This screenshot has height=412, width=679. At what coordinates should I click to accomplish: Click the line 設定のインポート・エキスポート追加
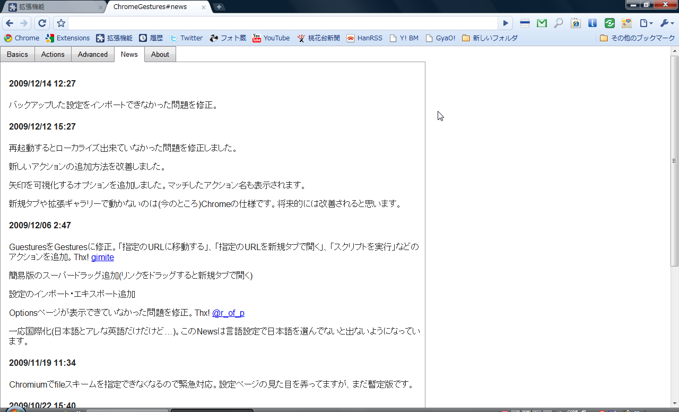click(x=72, y=294)
